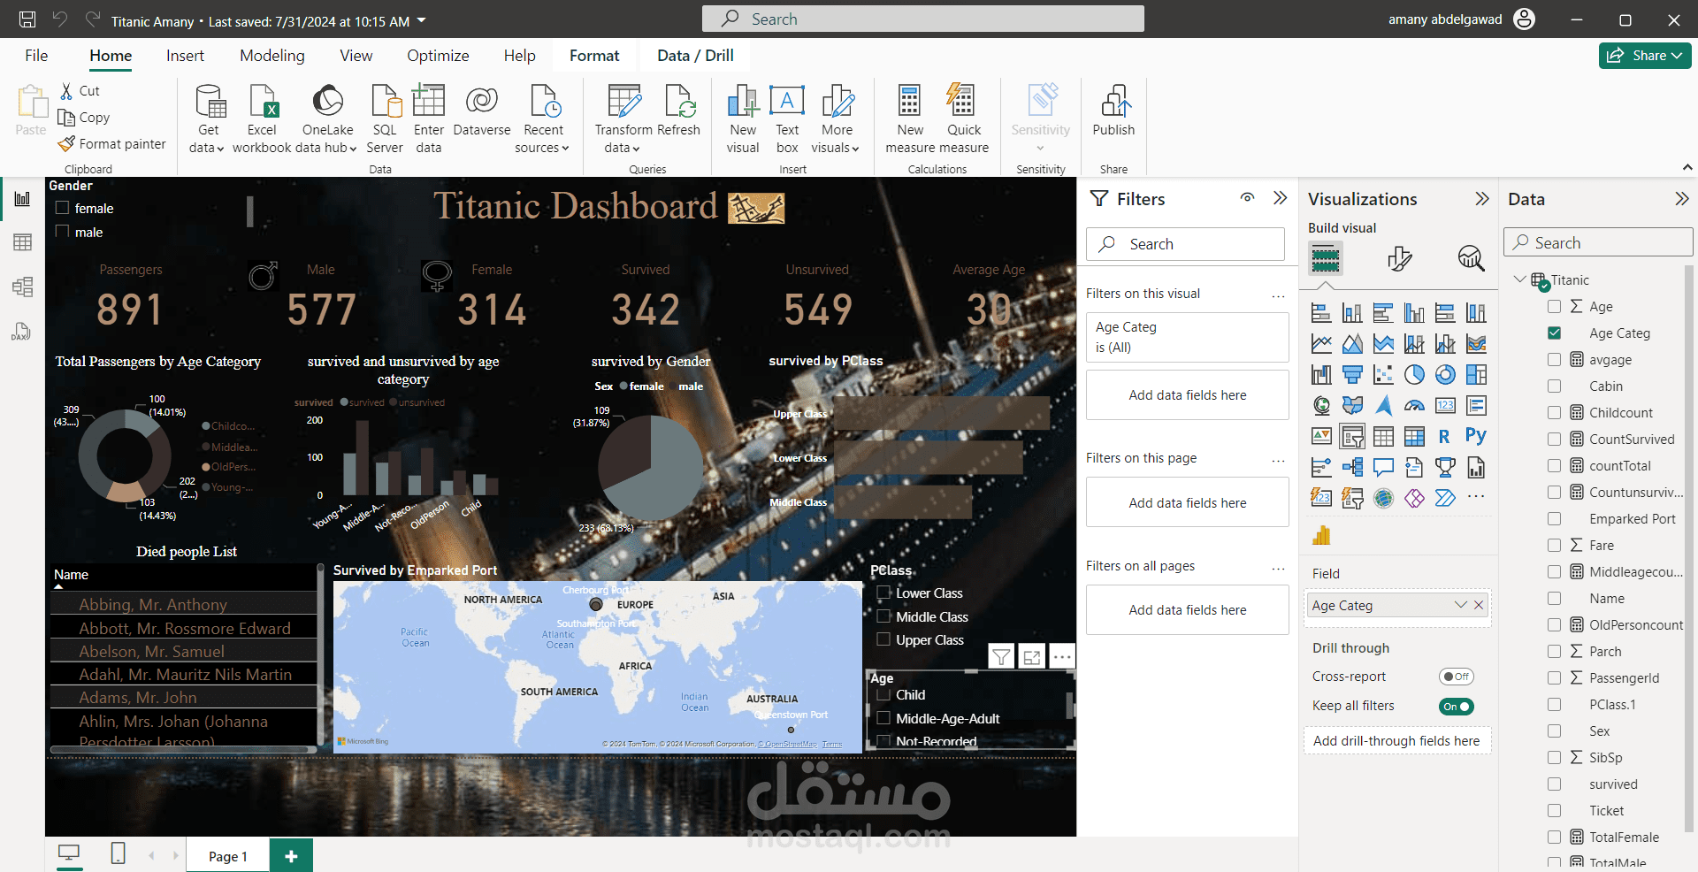The height and width of the screenshot is (872, 1698).
Task: Collapse the Titanic table tree
Action: point(1519,279)
